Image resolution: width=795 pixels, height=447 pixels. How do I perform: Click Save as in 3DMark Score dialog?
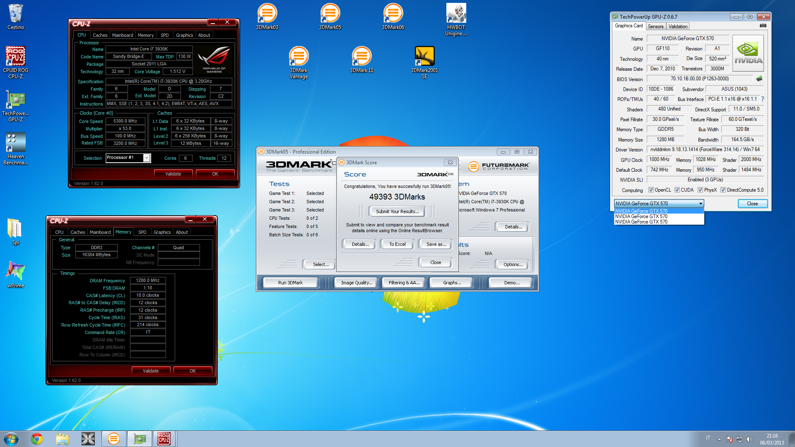pyautogui.click(x=436, y=244)
